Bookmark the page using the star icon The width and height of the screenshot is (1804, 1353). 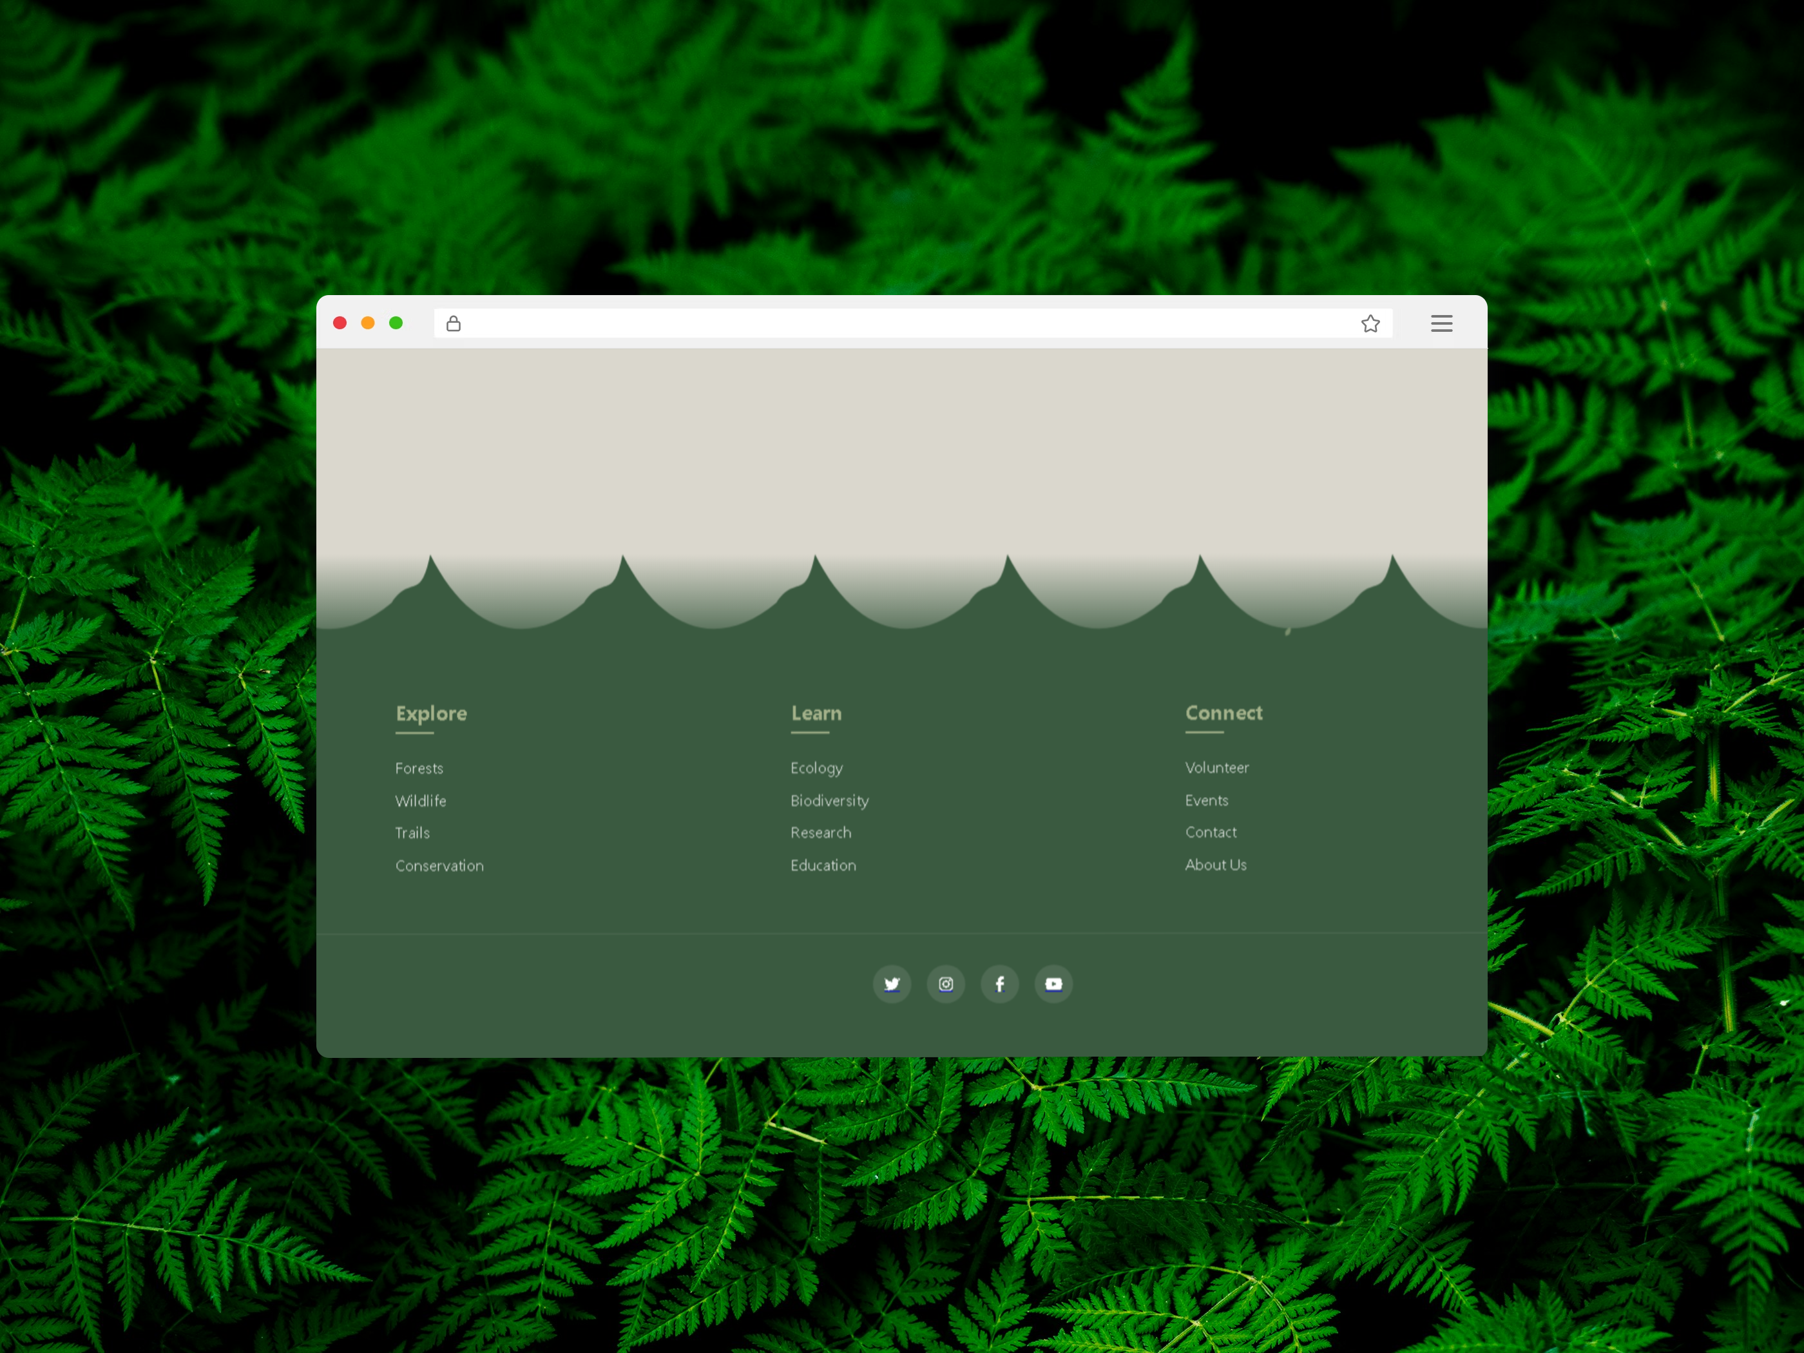(1371, 323)
